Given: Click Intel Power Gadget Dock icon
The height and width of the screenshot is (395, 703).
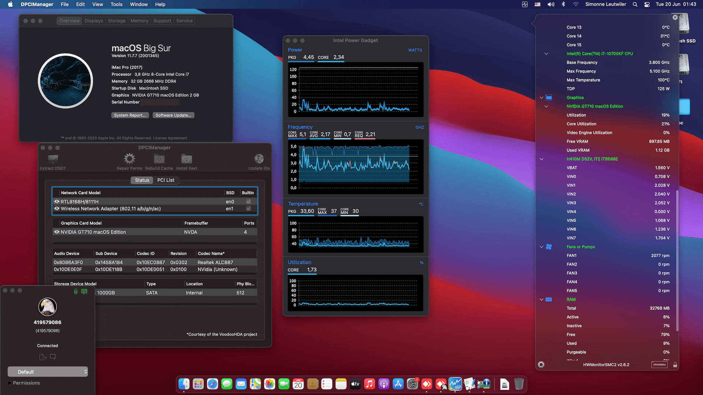Looking at the screenshot, I should (455, 384).
